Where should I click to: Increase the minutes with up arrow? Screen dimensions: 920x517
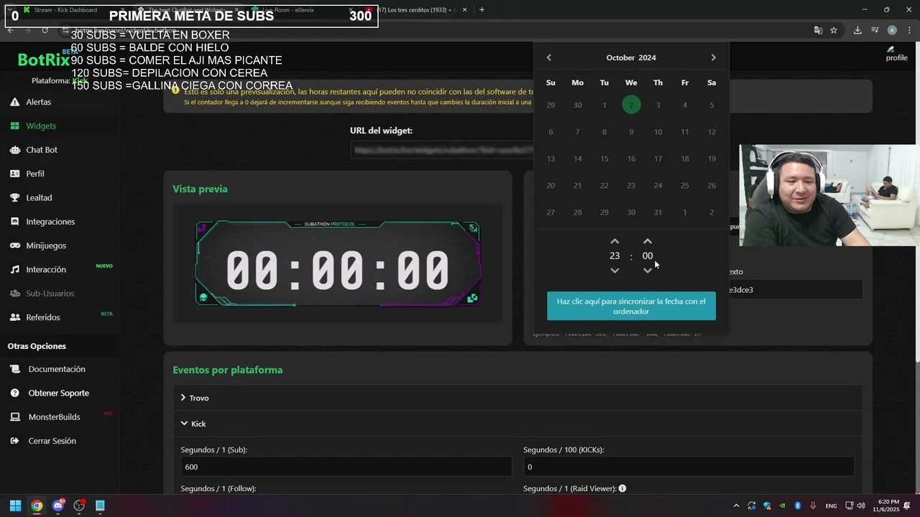tap(648, 242)
